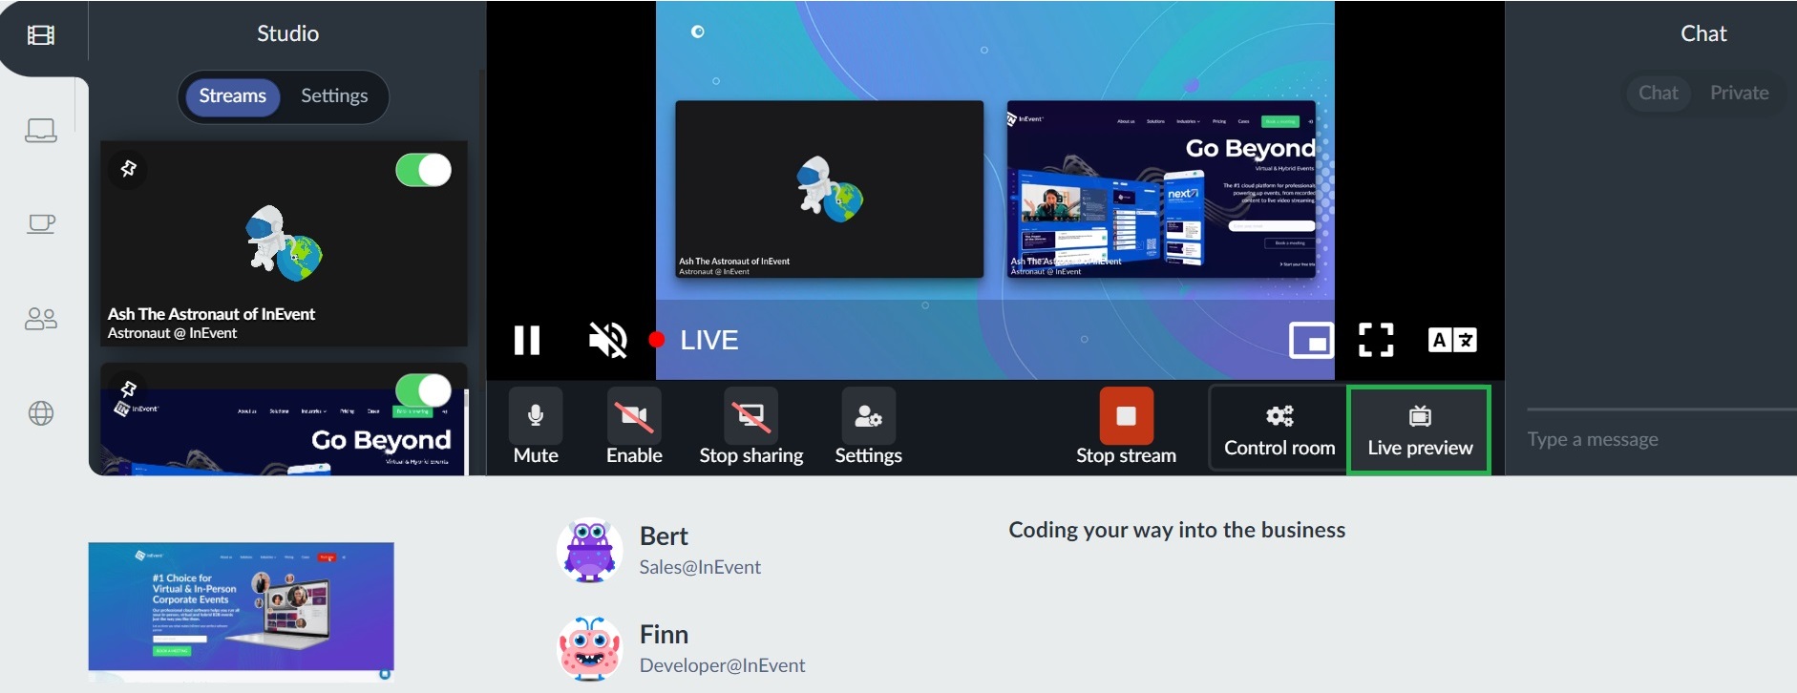Screen dimensions: 1797x693
Task: Unmute the live preview audio
Action: 607,340
